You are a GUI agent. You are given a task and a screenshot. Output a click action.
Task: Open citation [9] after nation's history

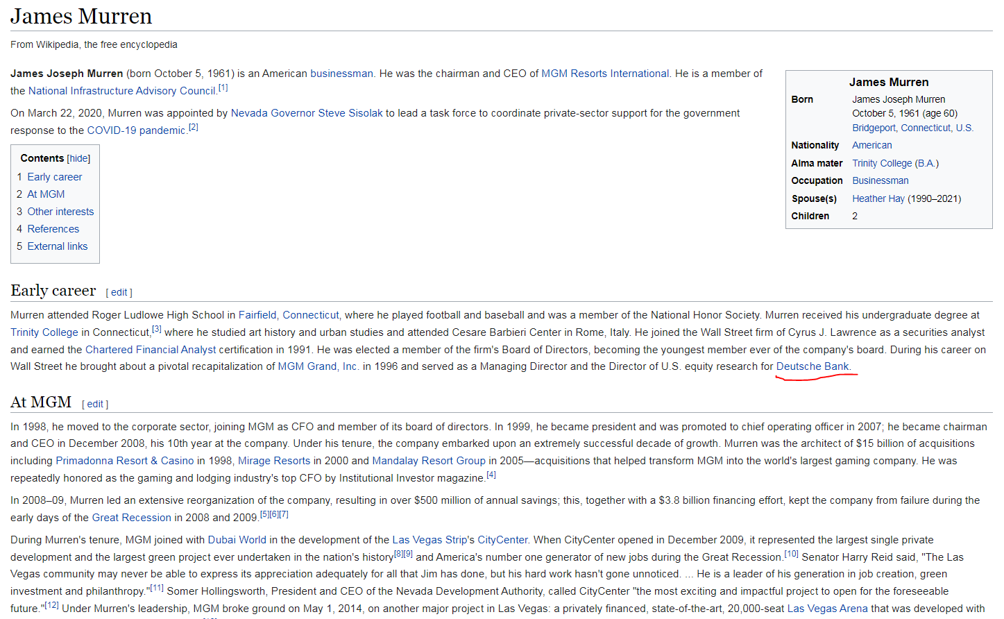pyautogui.click(x=408, y=554)
